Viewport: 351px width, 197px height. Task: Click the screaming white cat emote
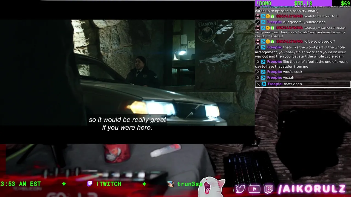[x=212, y=187]
